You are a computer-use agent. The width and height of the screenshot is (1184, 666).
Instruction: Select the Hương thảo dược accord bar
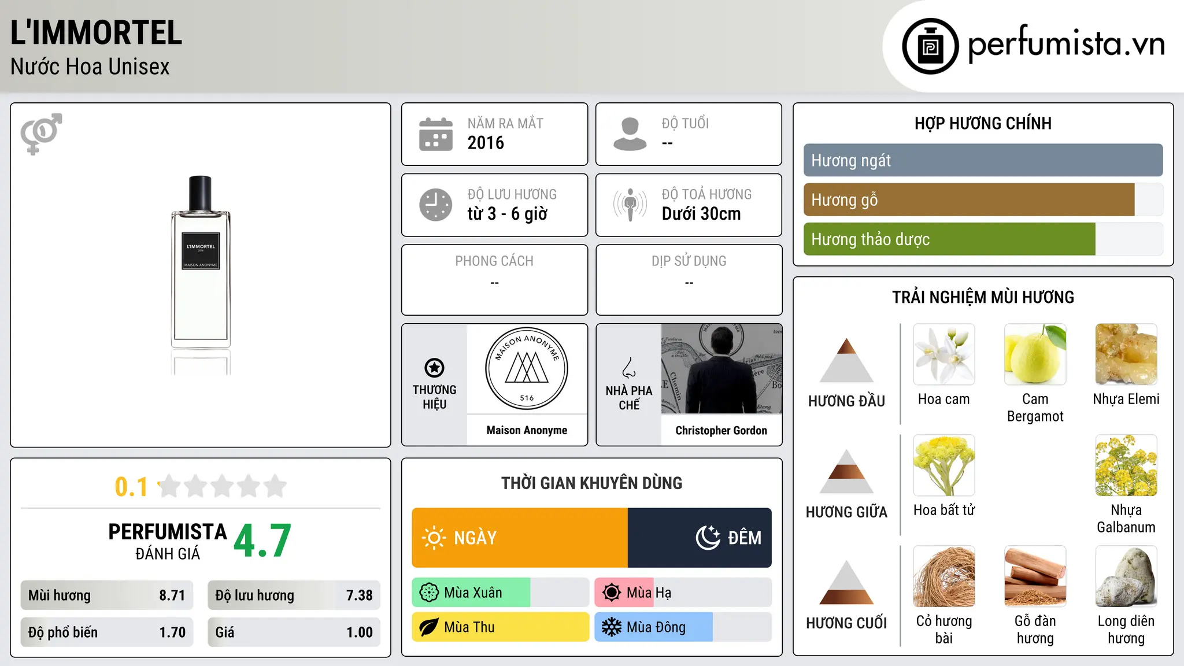point(983,239)
